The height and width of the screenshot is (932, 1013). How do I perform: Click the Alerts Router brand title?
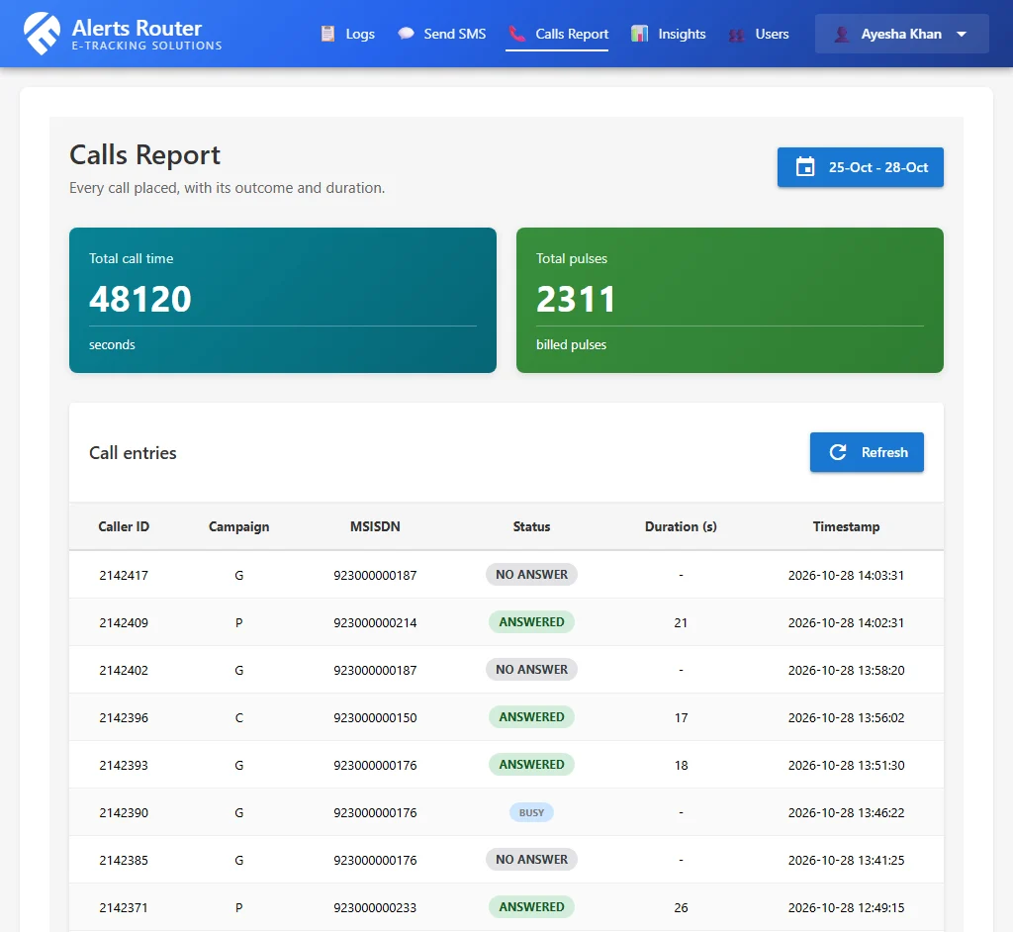[137, 28]
